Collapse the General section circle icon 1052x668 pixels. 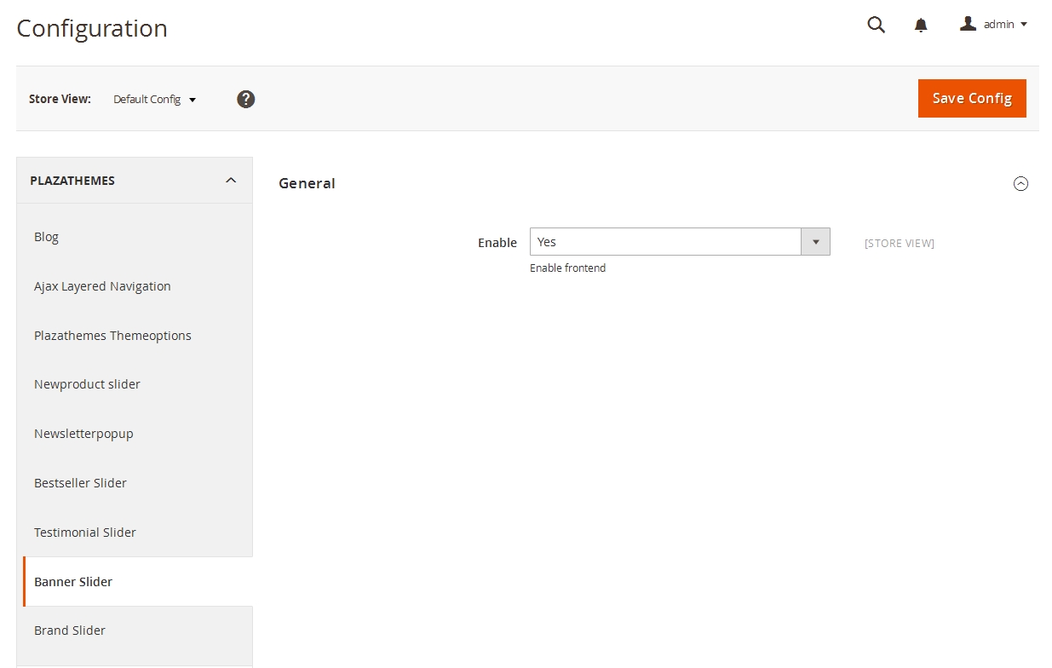(x=1020, y=183)
